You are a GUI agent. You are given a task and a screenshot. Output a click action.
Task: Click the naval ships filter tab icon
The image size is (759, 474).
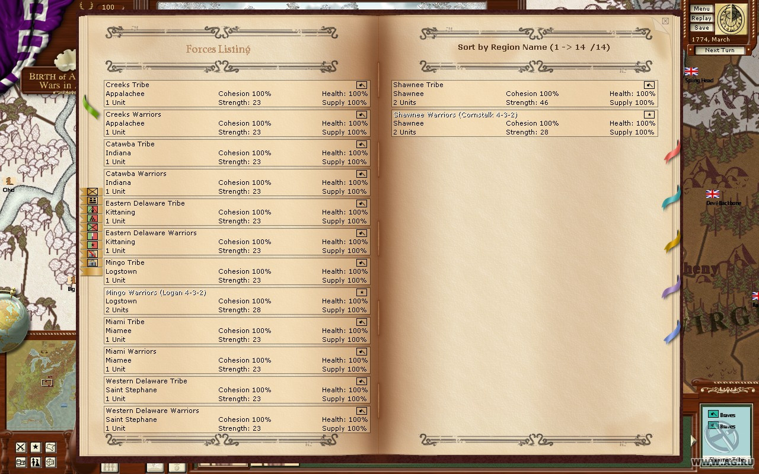pyautogui.click(x=93, y=200)
